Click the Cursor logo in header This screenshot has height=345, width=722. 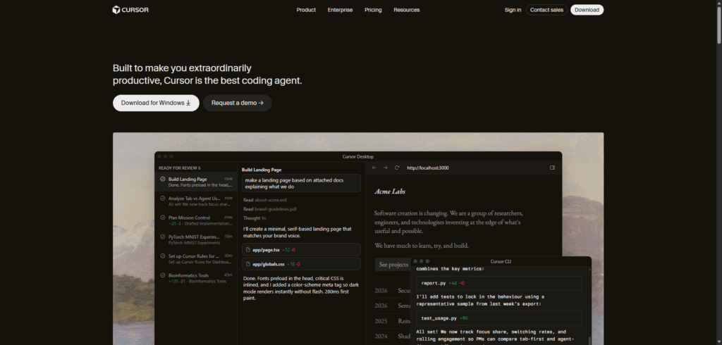(x=130, y=10)
